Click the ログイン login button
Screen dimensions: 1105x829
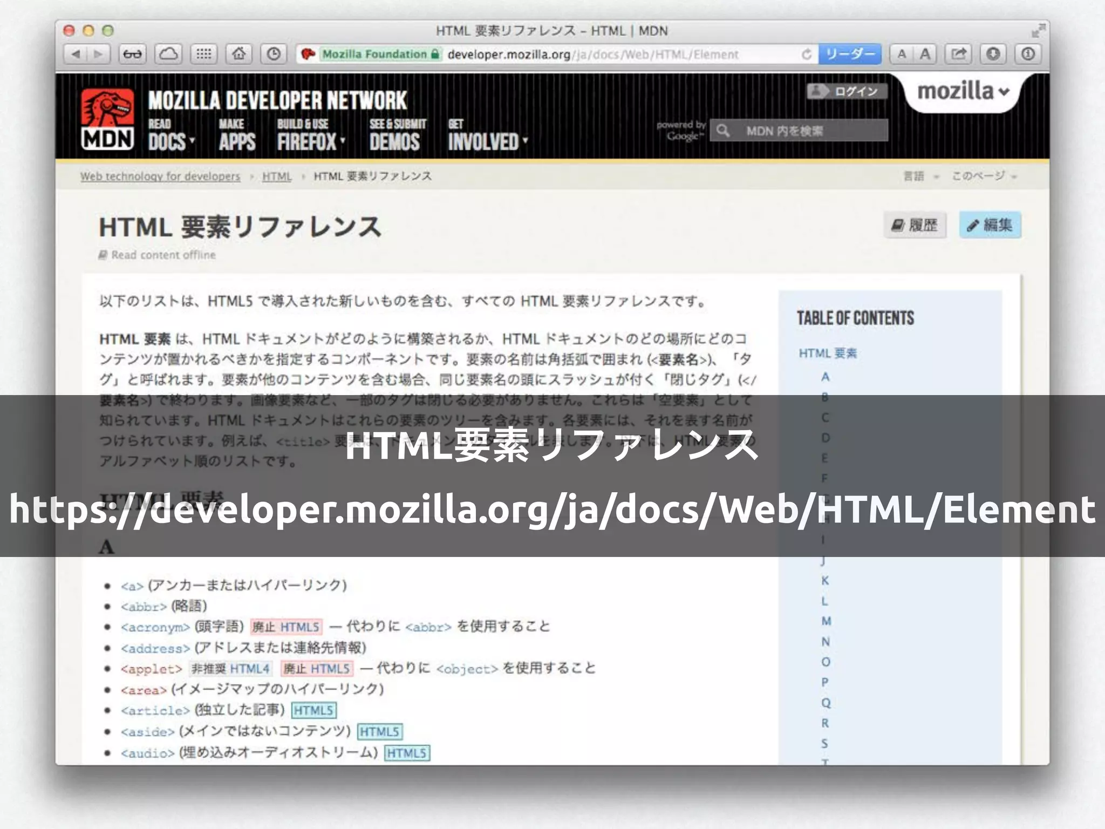847,91
